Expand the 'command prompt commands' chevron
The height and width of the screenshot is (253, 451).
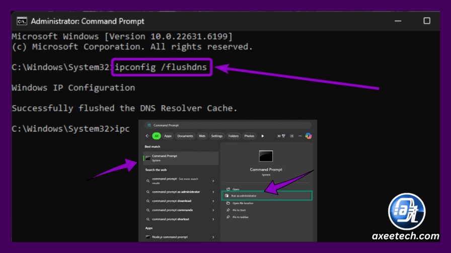click(213, 210)
